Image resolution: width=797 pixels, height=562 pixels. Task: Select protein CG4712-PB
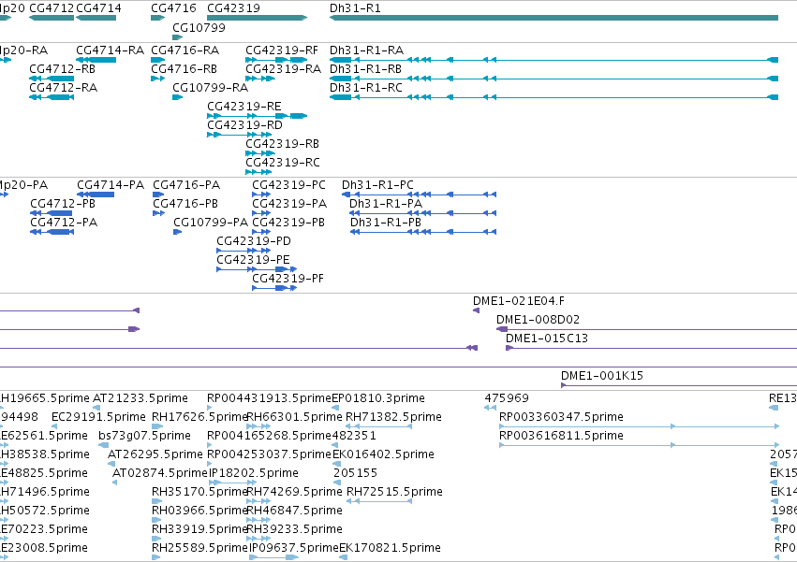[52, 213]
